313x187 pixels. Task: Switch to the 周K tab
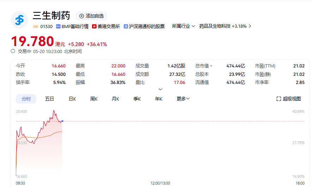pos(94,99)
